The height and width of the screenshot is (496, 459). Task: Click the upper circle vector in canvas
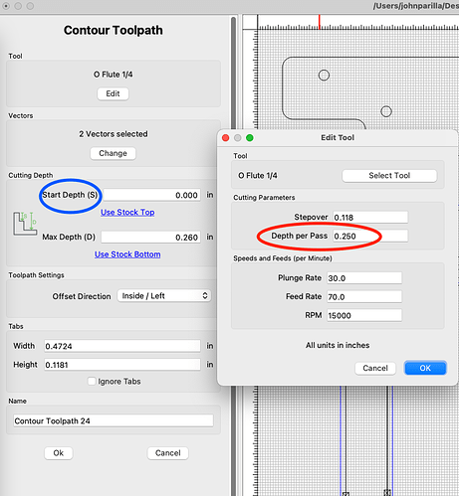(324, 76)
